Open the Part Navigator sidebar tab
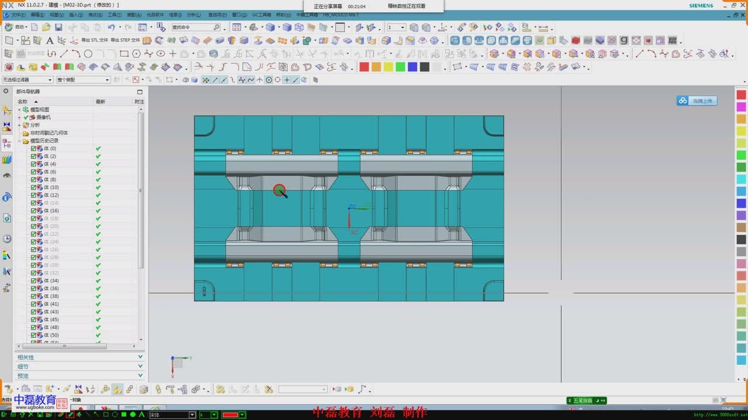748x420 pixels. [x=7, y=143]
